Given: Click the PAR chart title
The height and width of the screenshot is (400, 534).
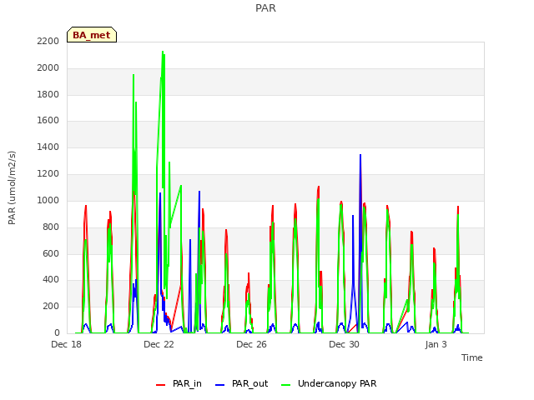Looking at the screenshot, I should click(265, 7).
